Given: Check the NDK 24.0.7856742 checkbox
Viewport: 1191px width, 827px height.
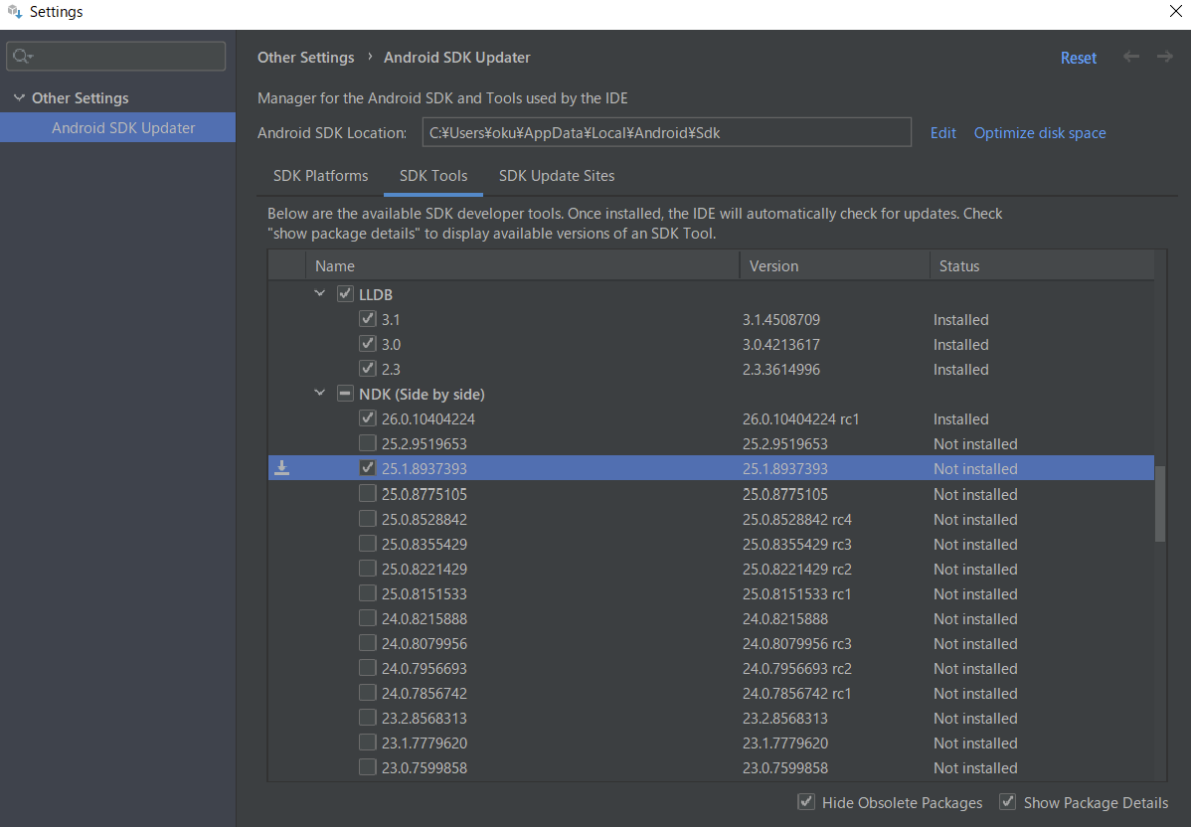Looking at the screenshot, I should (x=368, y=693).
